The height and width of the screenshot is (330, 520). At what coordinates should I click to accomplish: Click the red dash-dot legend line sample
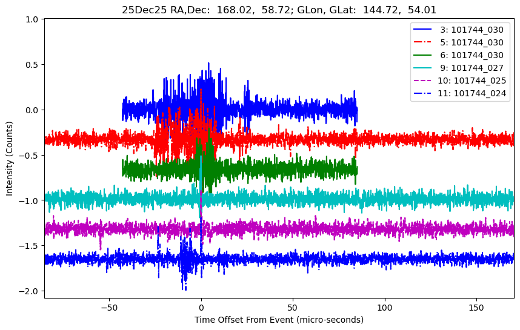click(422, 42)
